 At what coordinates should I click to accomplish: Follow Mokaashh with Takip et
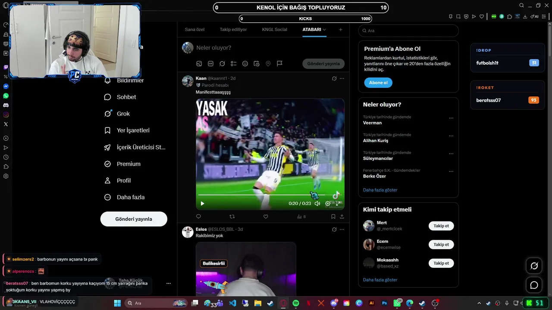(x=441, y=263)
